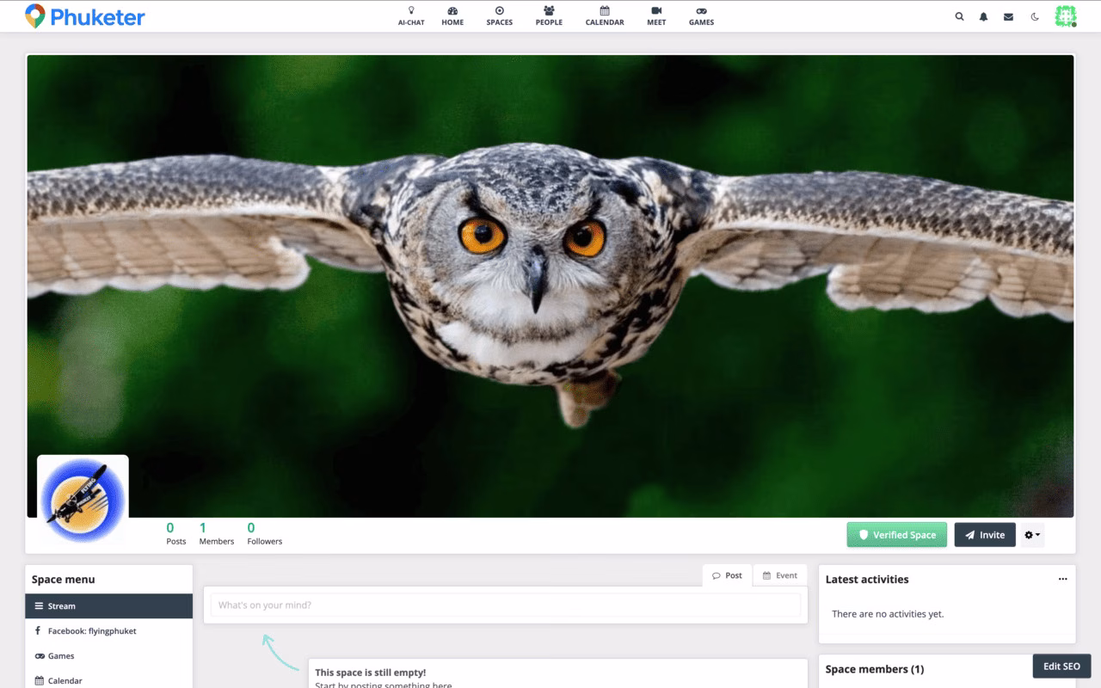
Task: Open the Meet page
Action: (656, 16)
